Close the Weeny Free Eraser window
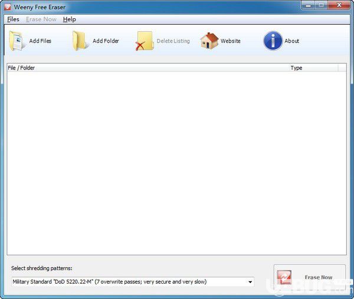This screenshot has width=354, height=299. pos(339,5)
